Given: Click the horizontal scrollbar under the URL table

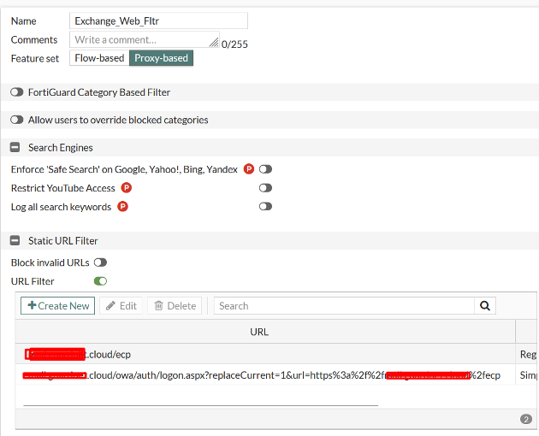Looking at the screenshot, I should point(201,405).
